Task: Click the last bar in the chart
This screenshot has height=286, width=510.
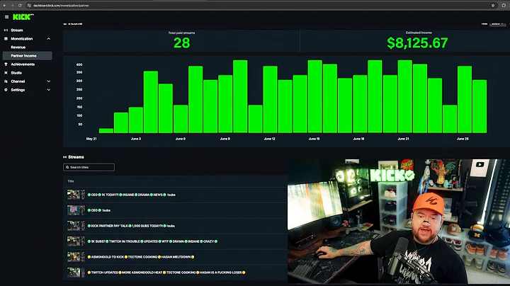Action: click(x=480, y=106)
